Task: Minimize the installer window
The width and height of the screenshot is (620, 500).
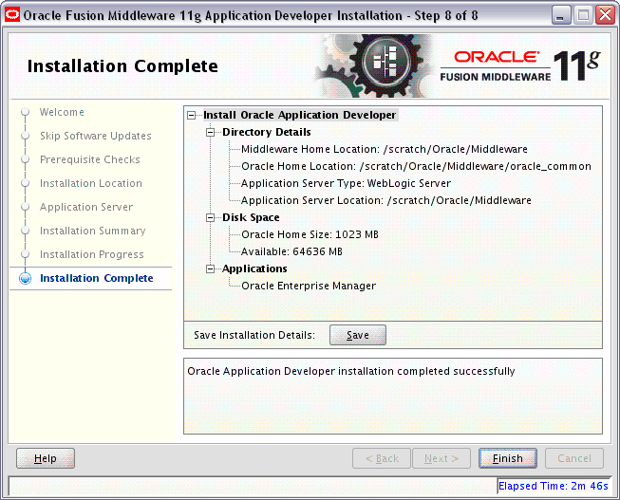Action: pyautogui.click(x=561, y=16)
